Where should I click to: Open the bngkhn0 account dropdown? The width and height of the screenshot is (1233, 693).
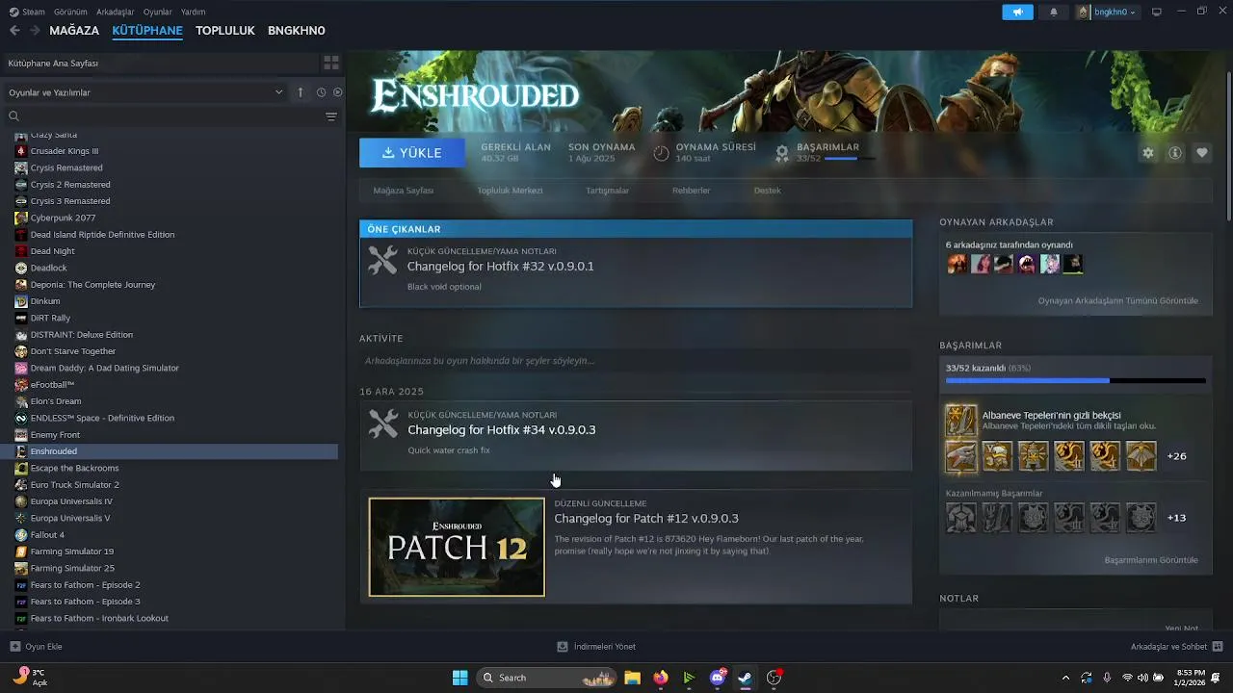point(1106,12)
